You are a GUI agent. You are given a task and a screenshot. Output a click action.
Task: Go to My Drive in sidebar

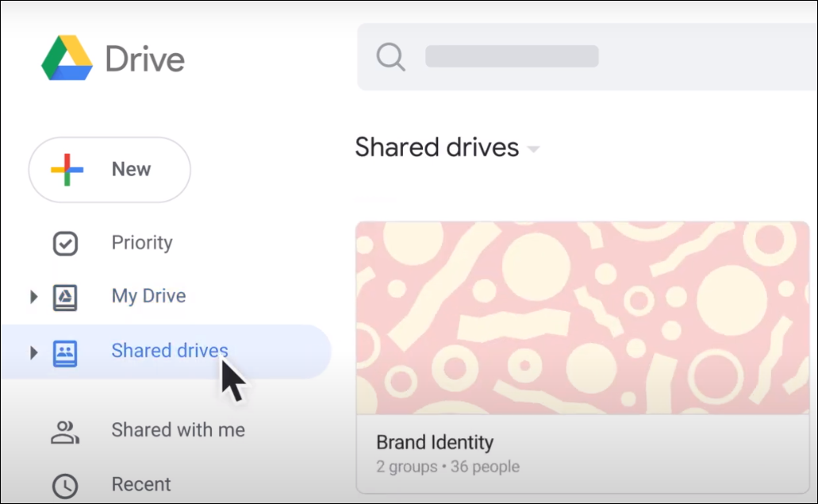(148, 296)
